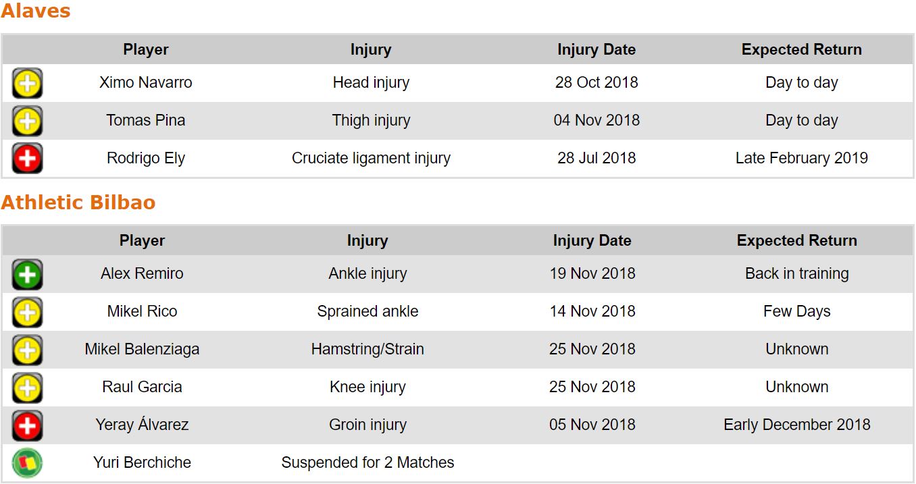This screenshot has width=916, height=484.
Task: Open the Alaves team heading
Action: tap(36, 11)
